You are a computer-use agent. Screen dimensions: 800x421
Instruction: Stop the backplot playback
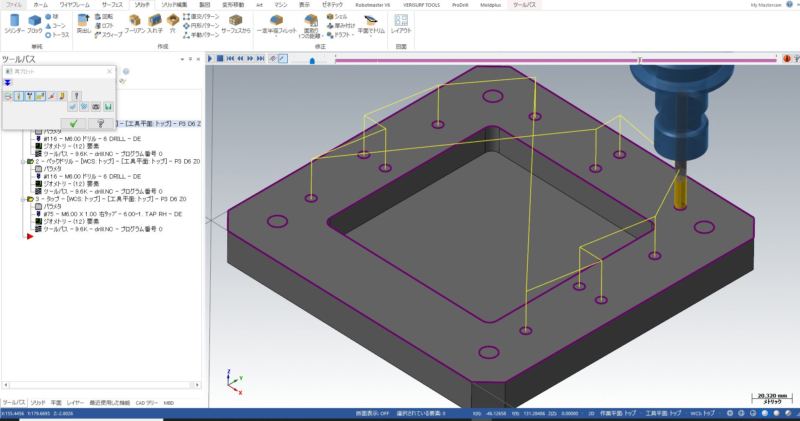220,59
